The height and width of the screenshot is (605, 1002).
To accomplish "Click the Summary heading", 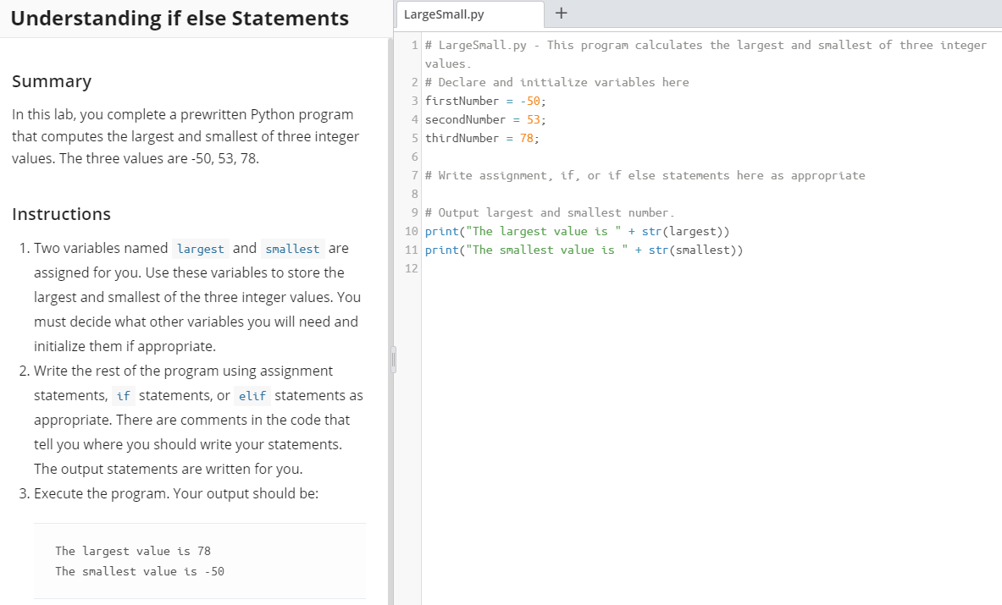I will pyautogui.click(x=51, y=81).
